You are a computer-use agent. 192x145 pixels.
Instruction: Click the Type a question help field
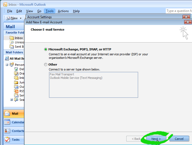tap(179, 11)
